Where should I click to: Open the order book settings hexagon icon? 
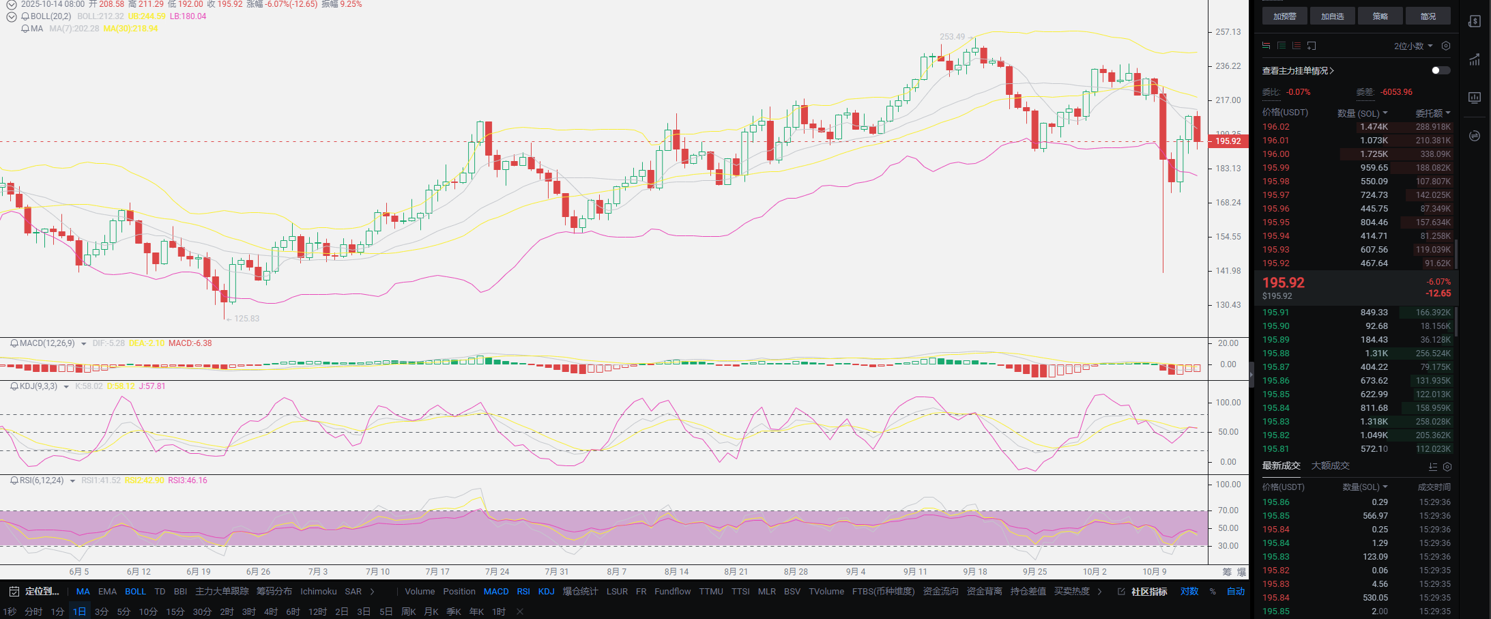pos(1445,46)
